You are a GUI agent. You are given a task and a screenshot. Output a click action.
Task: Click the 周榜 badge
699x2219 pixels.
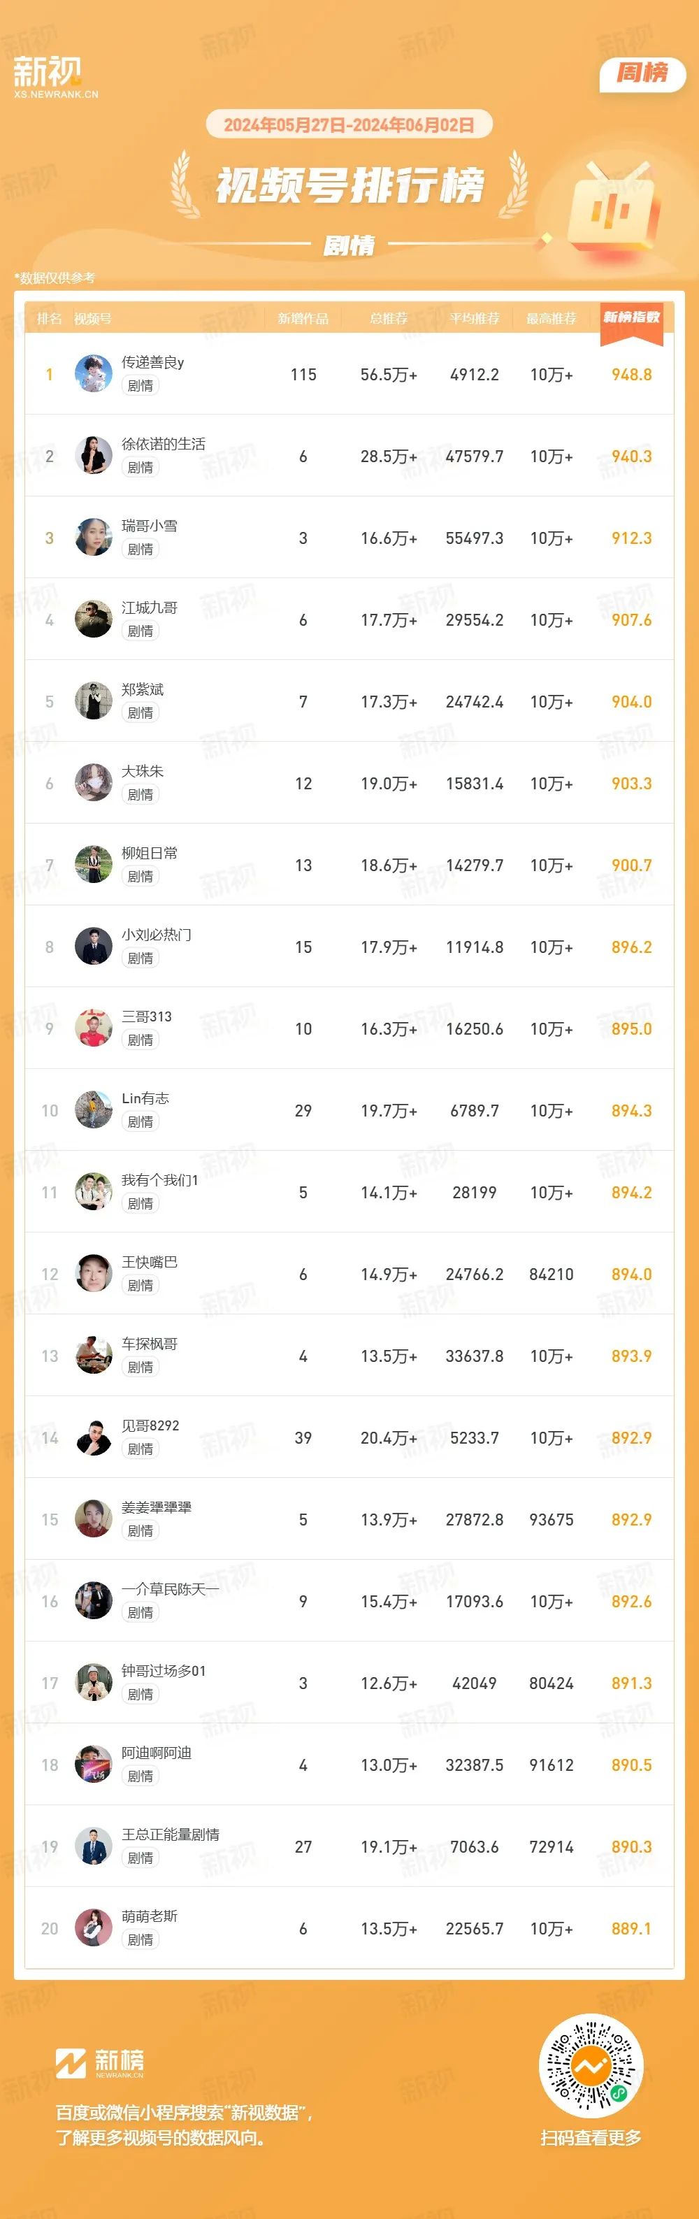642,73
